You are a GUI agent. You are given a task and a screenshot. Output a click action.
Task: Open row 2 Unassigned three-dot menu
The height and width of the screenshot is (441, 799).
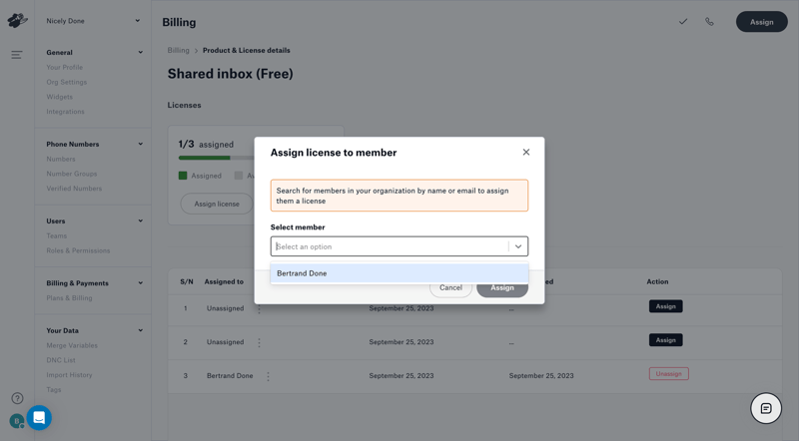point(259,342)
